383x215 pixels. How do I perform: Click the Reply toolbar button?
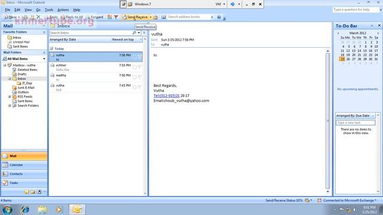click(x=51, y=17)
